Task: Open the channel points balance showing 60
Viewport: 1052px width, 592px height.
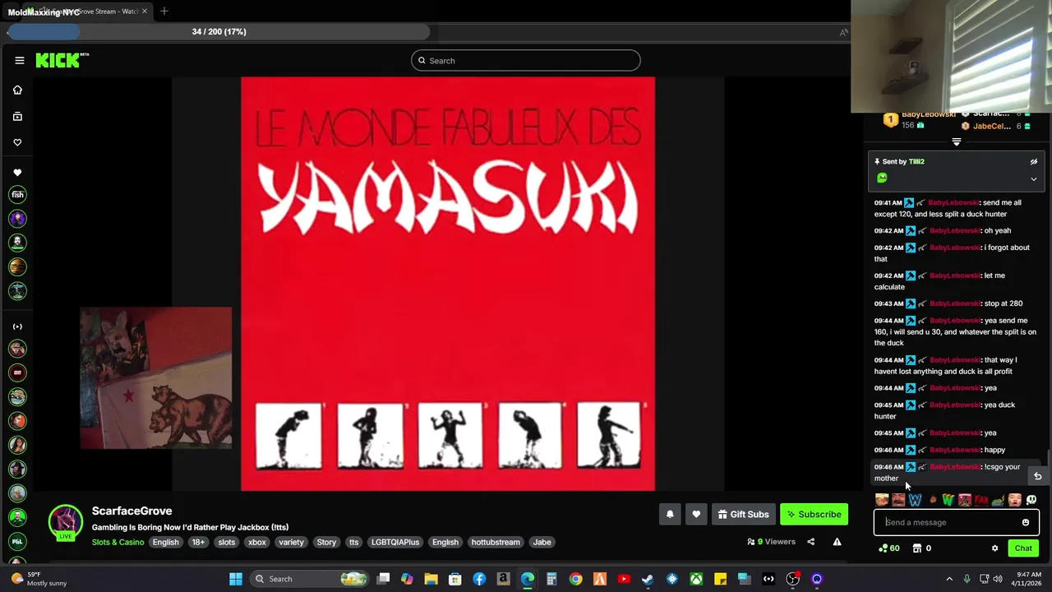Action: click(x=888, y=548)
